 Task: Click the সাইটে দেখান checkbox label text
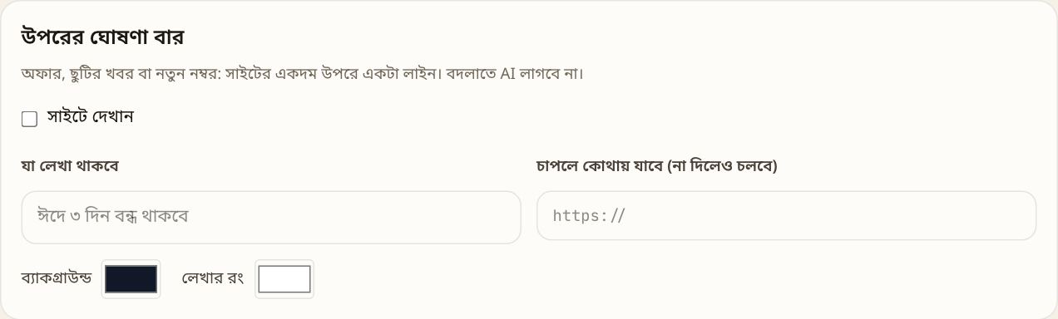[90, 117]
